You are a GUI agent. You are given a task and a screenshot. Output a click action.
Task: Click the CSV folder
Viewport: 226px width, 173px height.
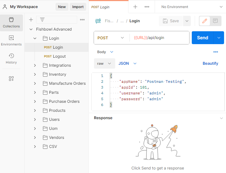coord(50,147)
